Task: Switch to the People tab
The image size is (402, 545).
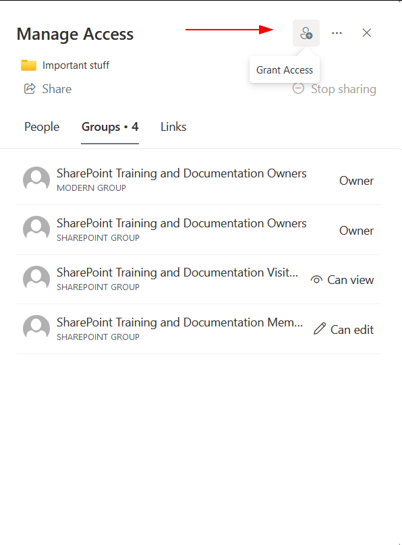Action: [x=42, y=127]
